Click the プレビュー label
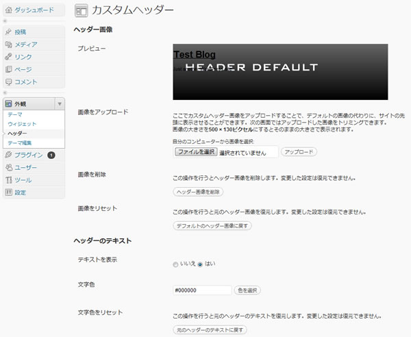This screenshot has height=337, width=411. tap(92, 49)
